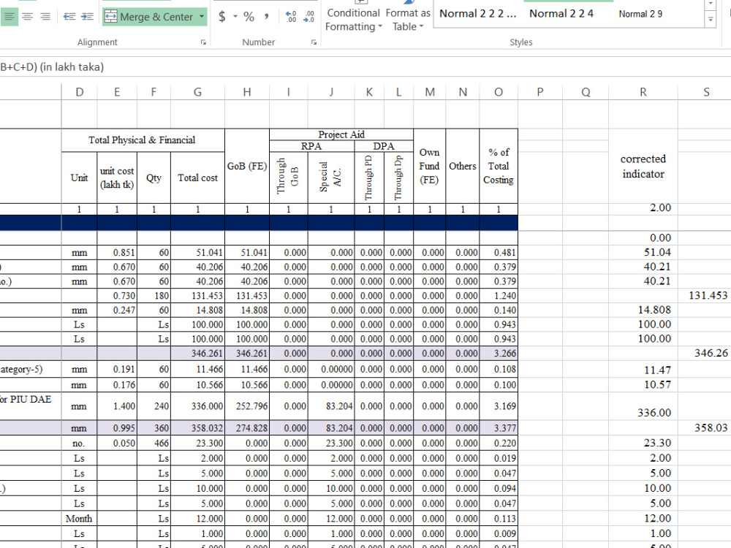Image resolution: width=731 pixels, height=548 pixels.
Task: Click the formula bar text
Action: 52,67
